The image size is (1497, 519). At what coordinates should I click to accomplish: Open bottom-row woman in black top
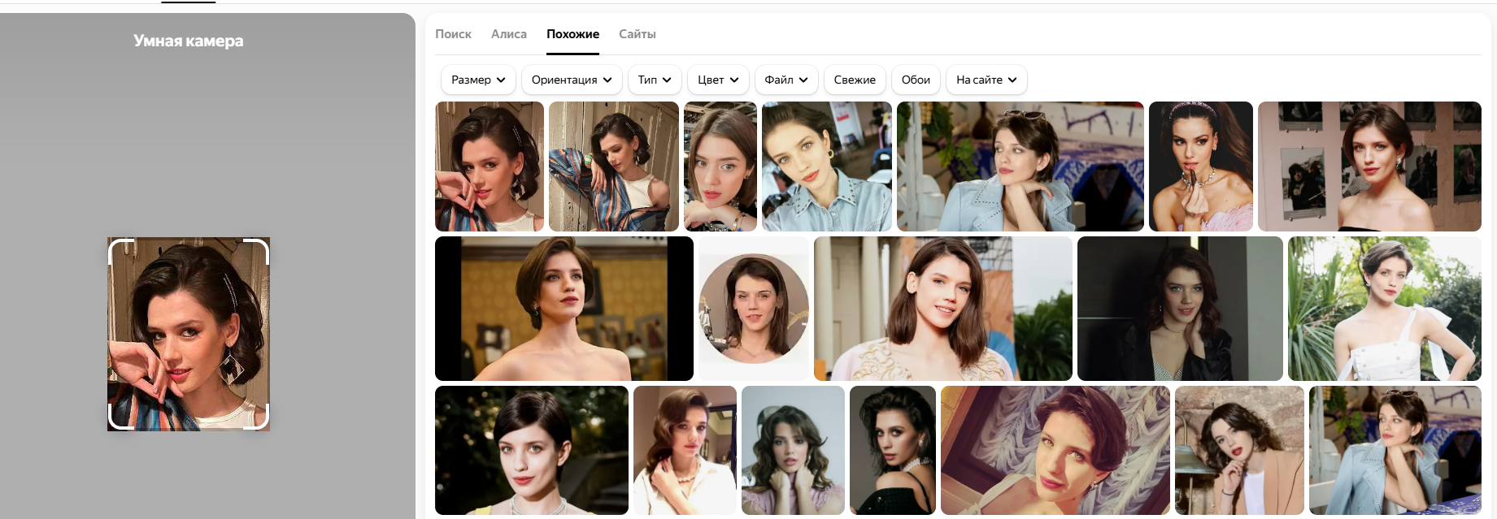[893, 450]
